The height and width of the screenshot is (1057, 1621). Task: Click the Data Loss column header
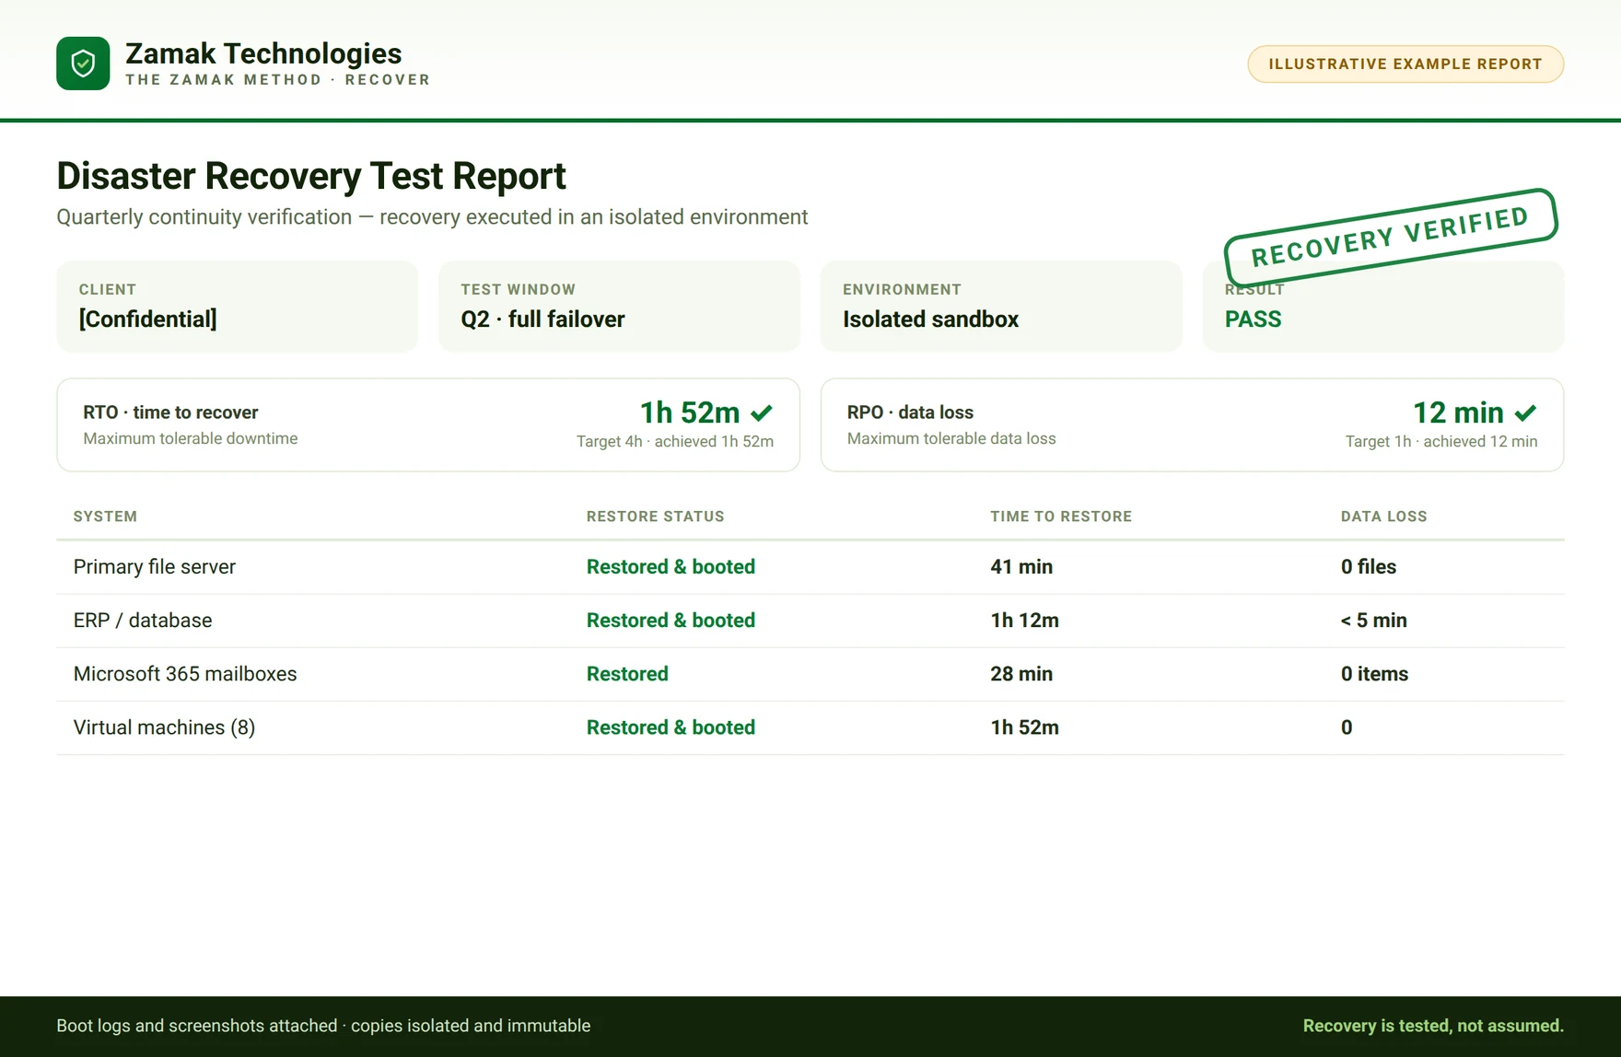[x=1384, y=517]
